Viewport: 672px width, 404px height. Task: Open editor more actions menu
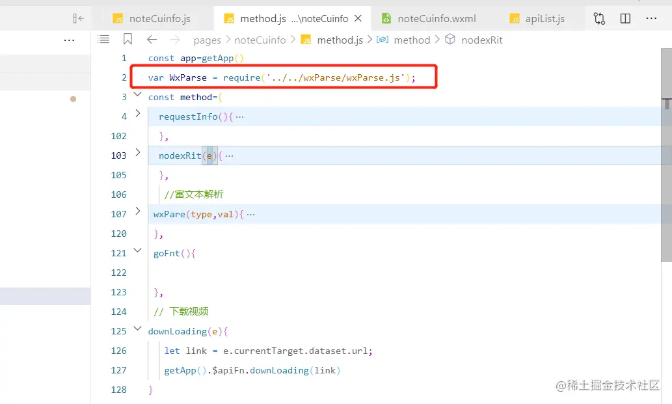click(x=651, y=18)
